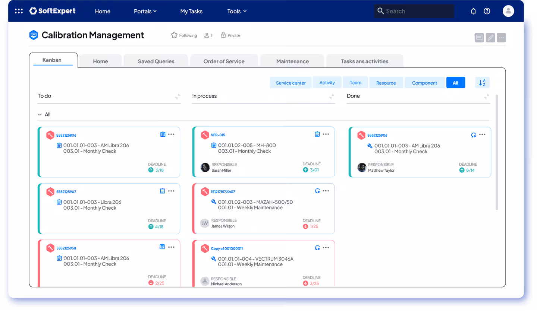Open more options on card 5552125958
Image resolution: width=537 pixels, height=311 pixels.
pos(171,247)
